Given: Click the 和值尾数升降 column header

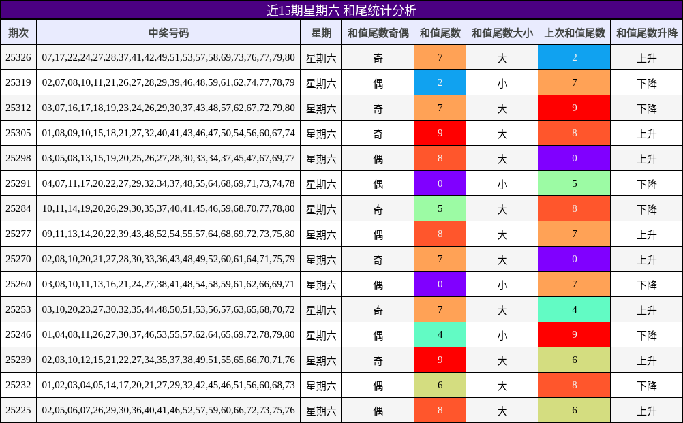Looking at the screenshot, I should tap(646, 31).
